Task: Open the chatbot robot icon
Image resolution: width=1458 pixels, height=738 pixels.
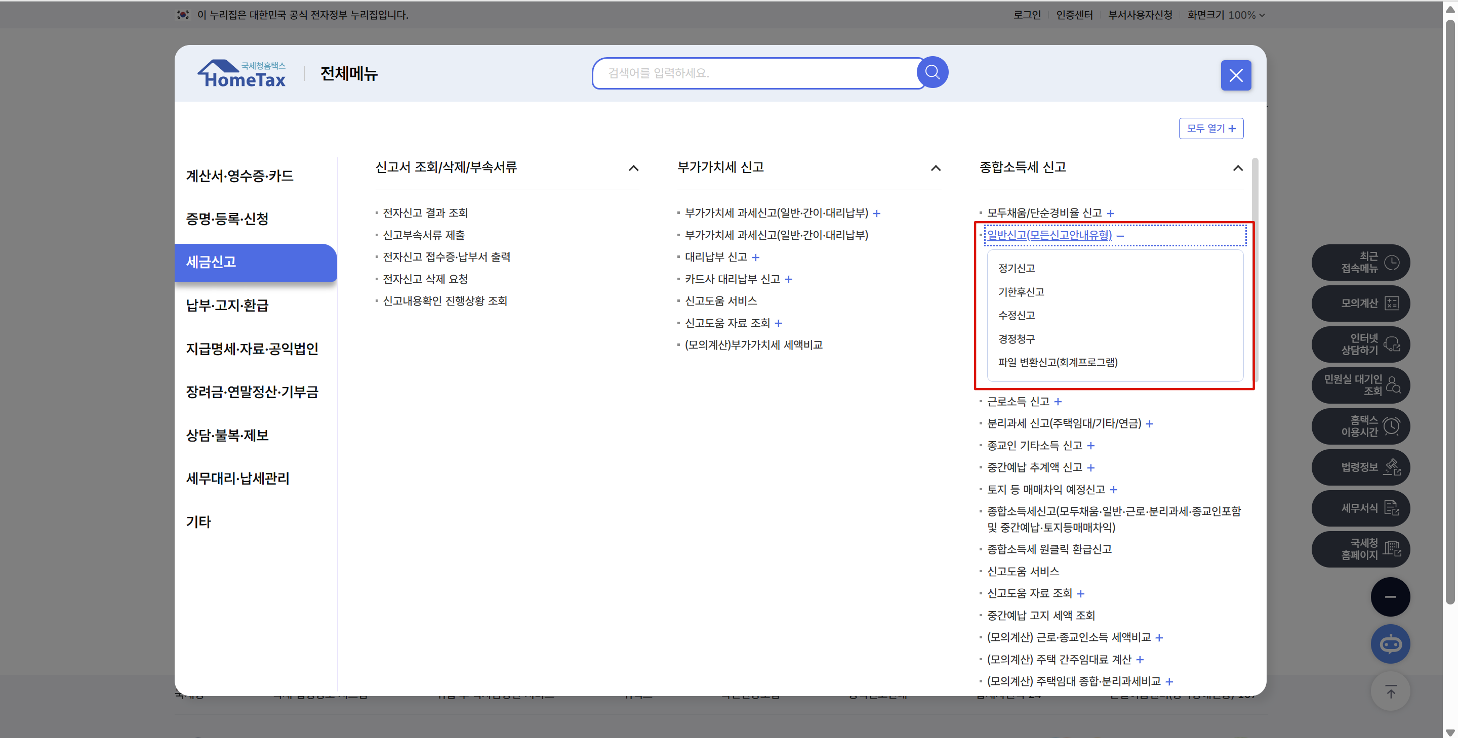Action: click(x=1390, y=644)
